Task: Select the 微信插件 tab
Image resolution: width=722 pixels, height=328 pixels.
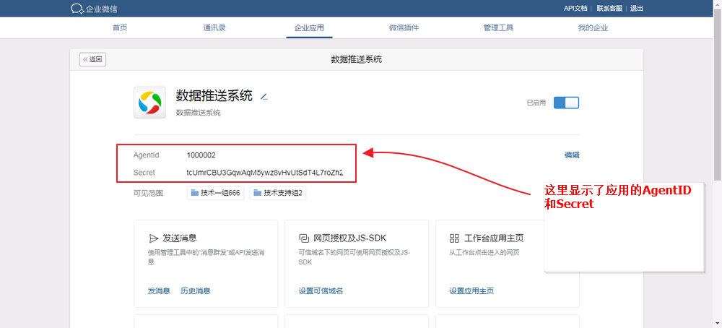Action: (x=404, y=28)
